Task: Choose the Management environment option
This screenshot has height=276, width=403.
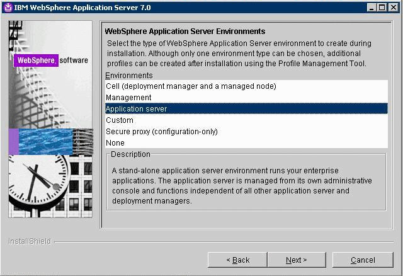Action: (x=128, y=97)
